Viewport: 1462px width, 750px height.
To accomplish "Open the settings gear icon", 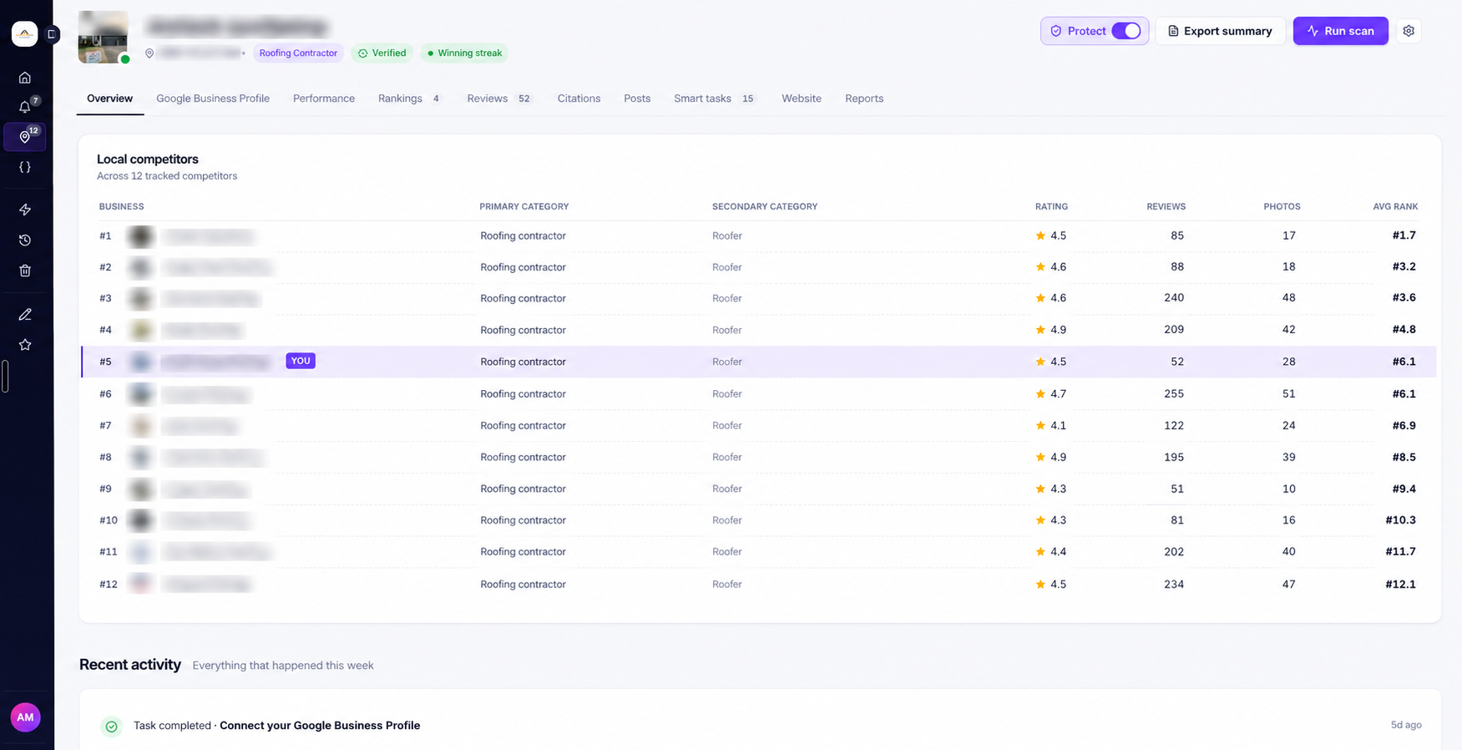I will pos(1409,31).
